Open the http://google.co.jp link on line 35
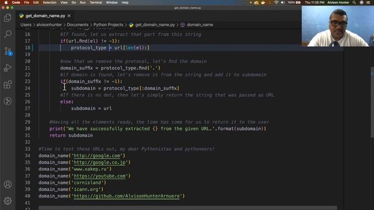374x210 pixels. click(x=99, y=162)
